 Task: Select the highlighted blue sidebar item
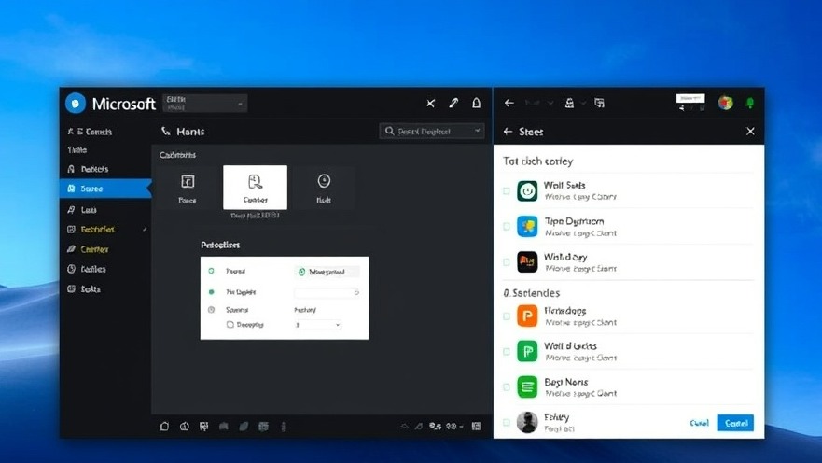click(x=105, y=189)
